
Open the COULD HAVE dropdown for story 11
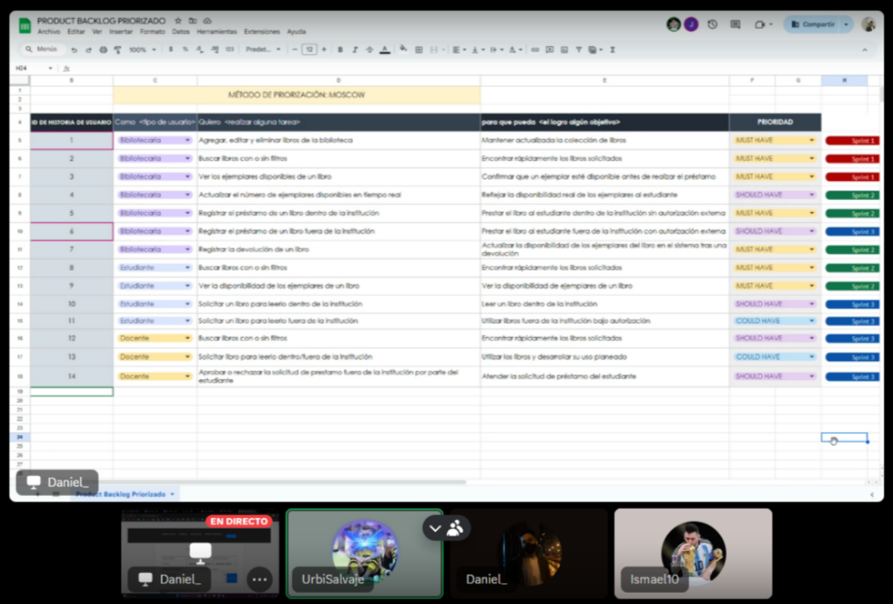[811, 321]
